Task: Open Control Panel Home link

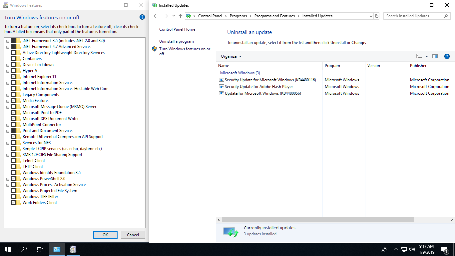Action: tap(177, 29)
